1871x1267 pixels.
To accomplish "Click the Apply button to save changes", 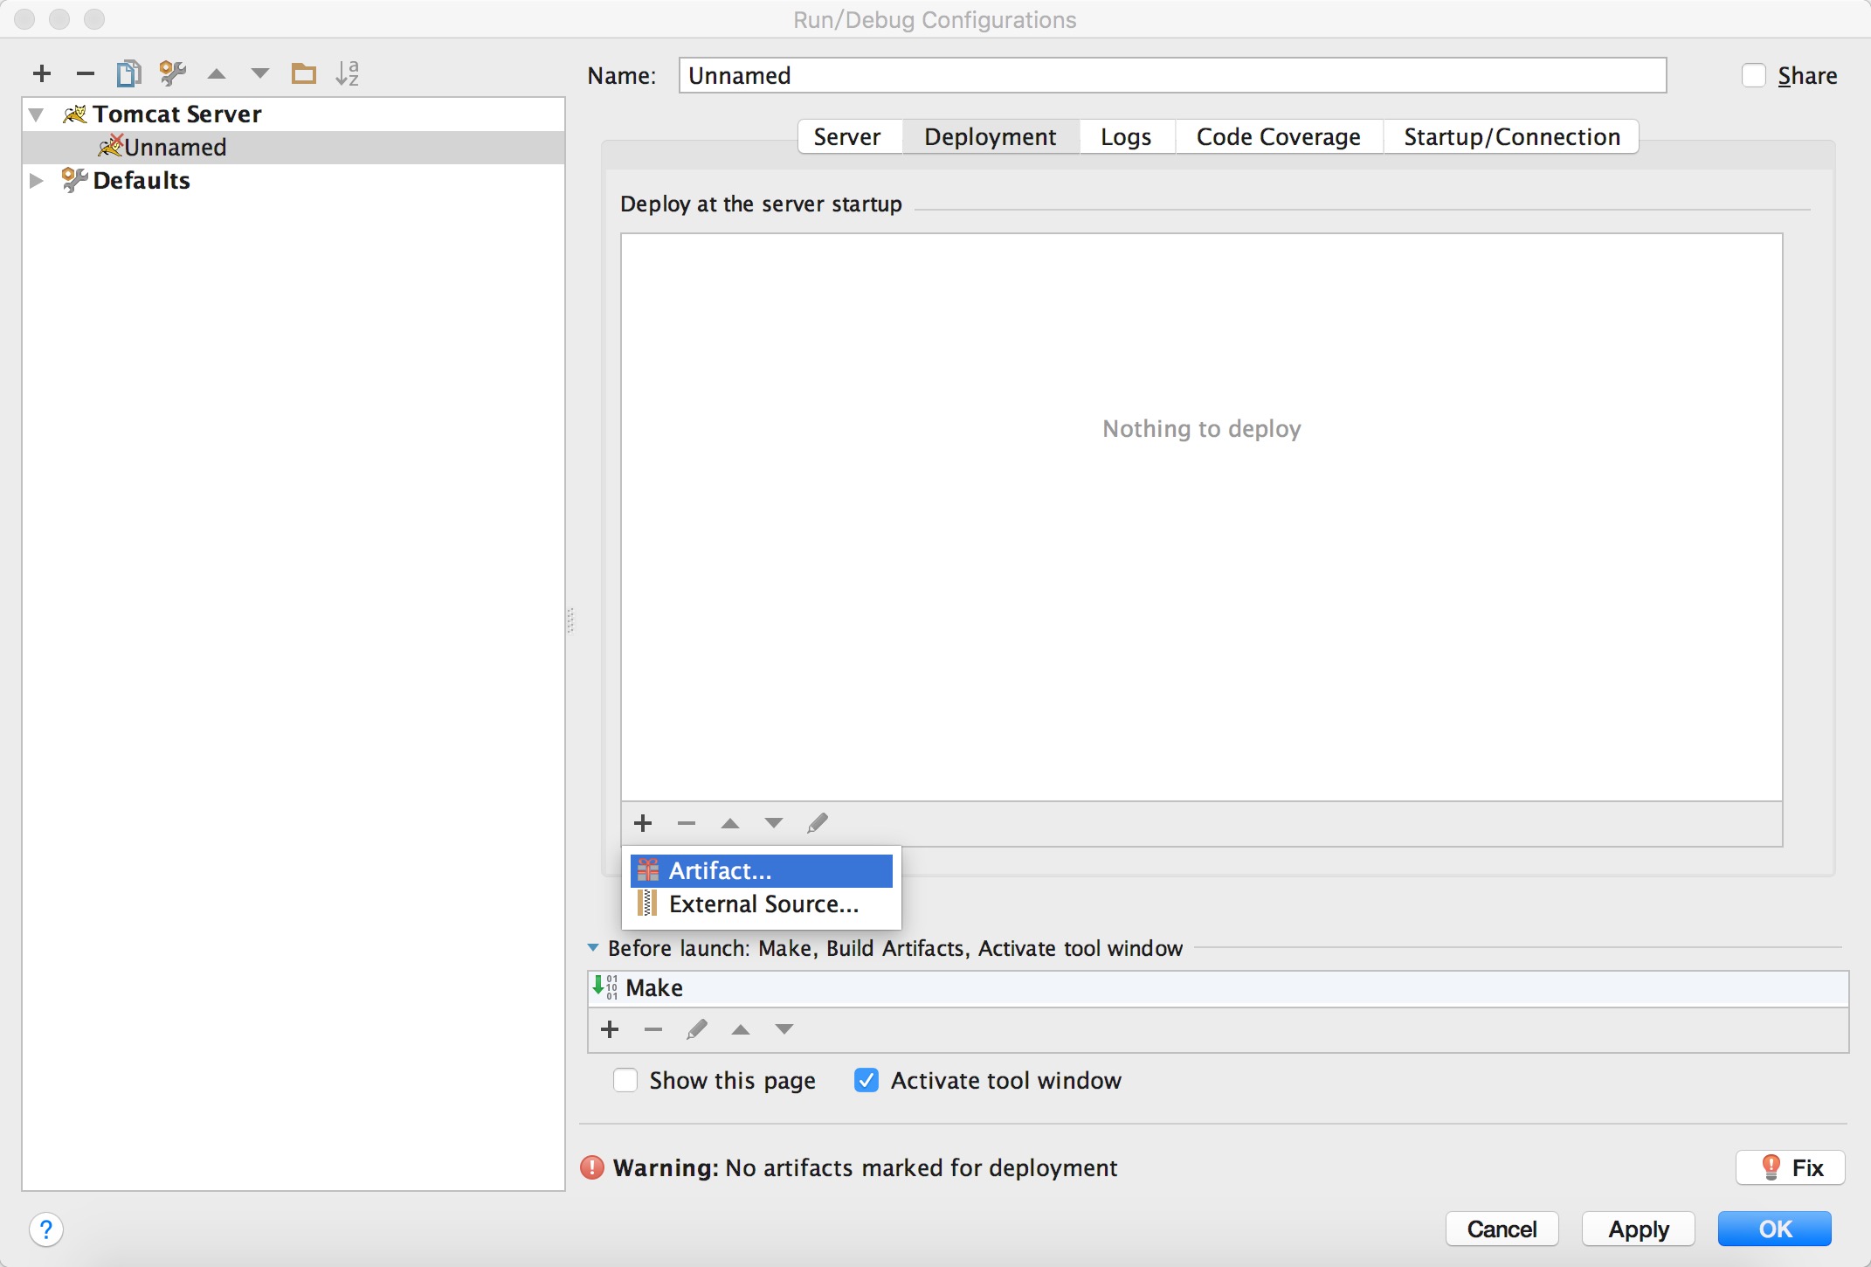I will [1636, 1228].
